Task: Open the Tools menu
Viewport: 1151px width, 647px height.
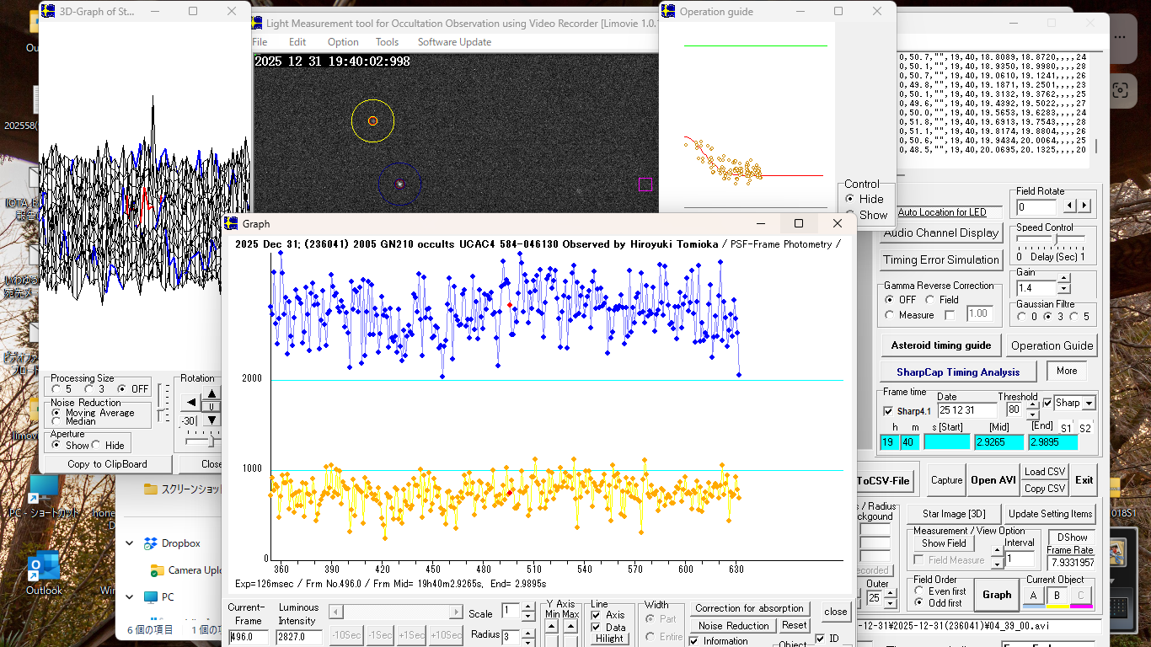Action: [387, 42]
